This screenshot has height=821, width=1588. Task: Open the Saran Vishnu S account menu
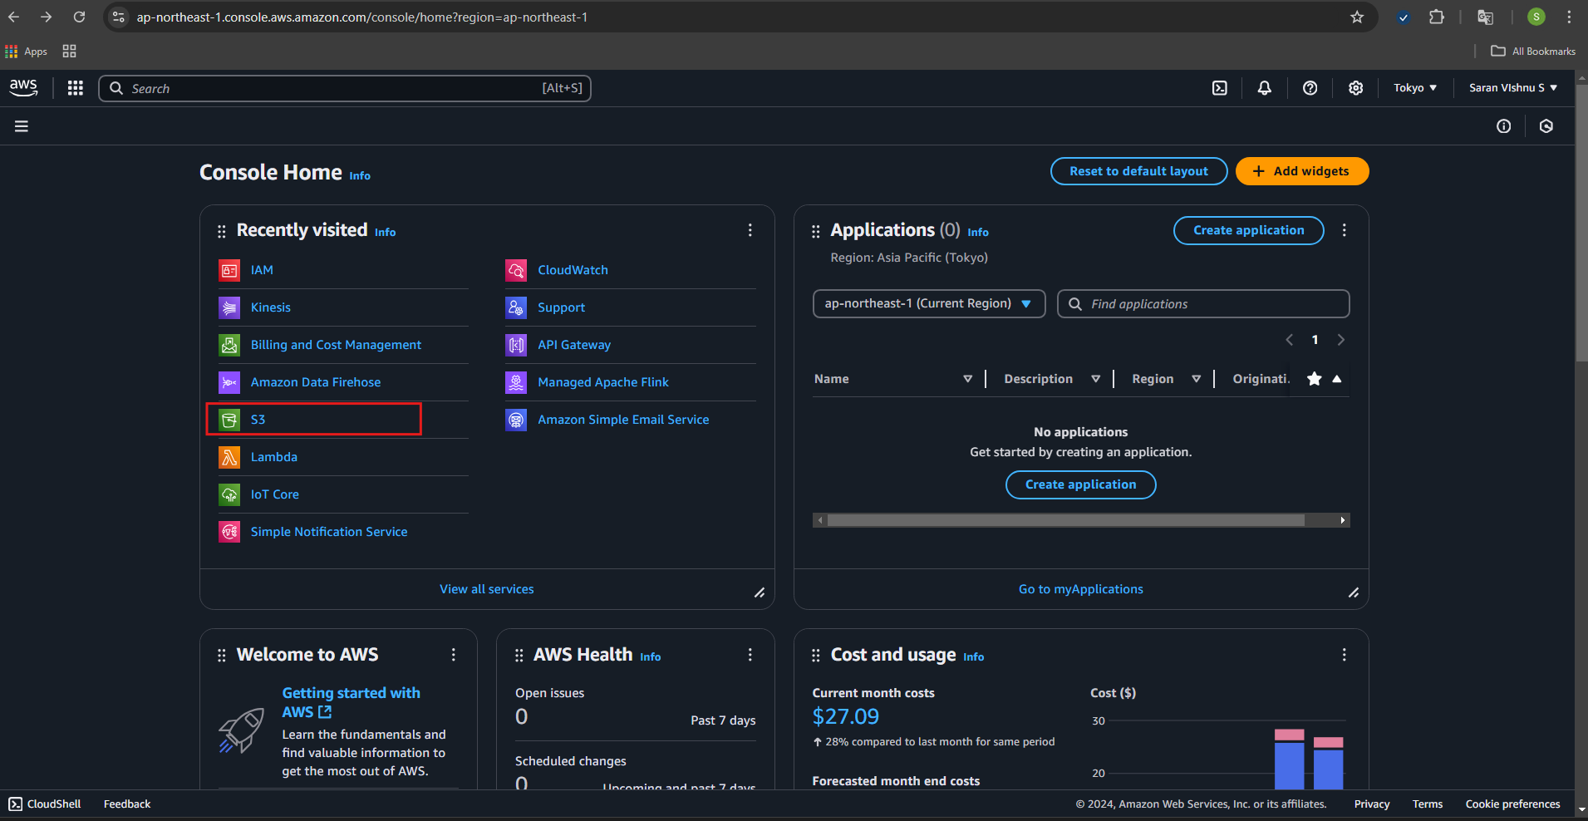coord(1512,88)
